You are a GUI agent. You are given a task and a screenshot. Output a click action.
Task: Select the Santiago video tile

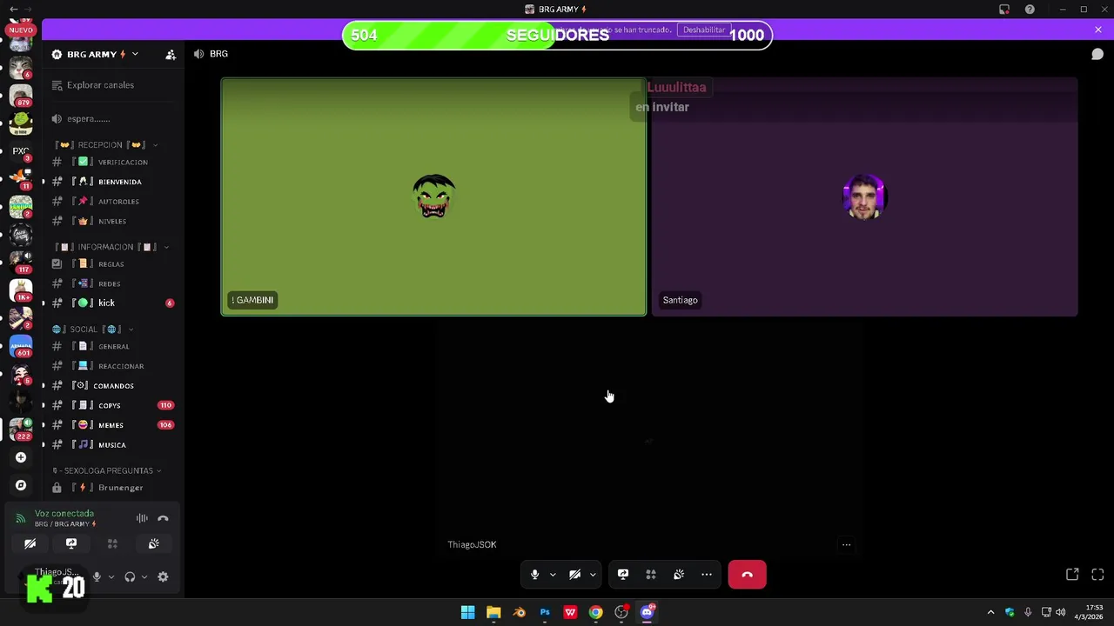(x=864, y=196)
